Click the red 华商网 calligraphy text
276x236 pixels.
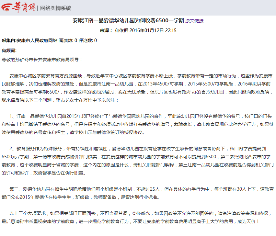click(24, 7)
